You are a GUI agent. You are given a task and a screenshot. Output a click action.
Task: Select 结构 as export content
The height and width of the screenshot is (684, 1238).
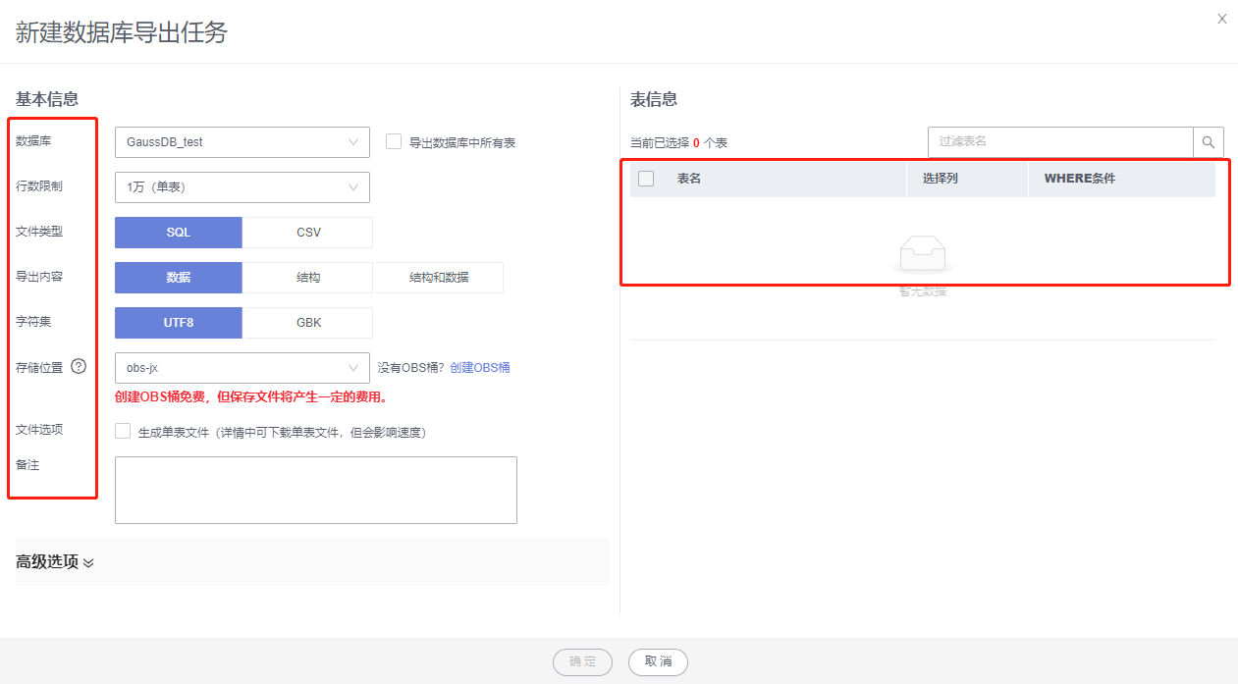pos(308,278)
